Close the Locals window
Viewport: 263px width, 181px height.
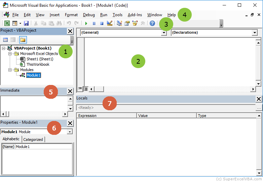click(x=259, y=99)
